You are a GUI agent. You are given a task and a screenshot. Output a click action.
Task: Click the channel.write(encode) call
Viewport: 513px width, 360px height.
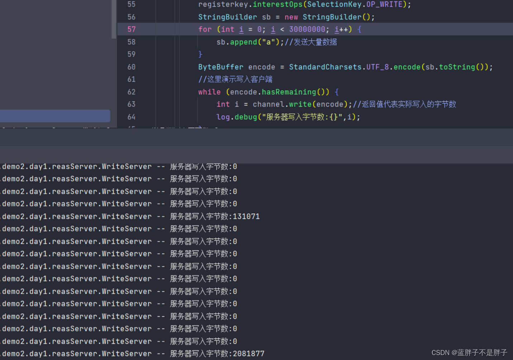click(x=300, y=104)
